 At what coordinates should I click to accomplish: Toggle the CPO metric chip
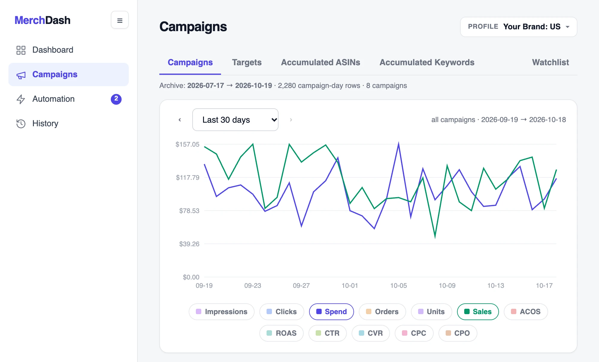pyautogui.click(x=458, y=333)
